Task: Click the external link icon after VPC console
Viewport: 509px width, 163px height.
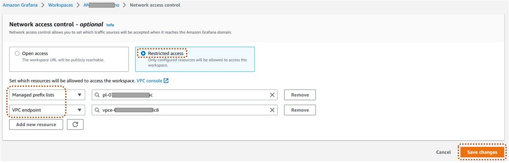Action: 166,81
